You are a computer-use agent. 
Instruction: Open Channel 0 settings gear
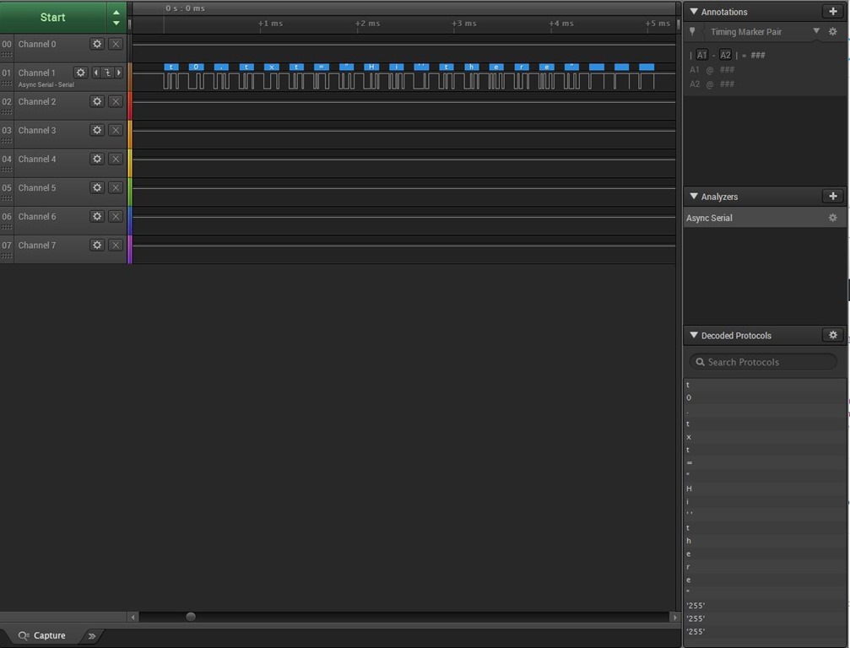(97, 44)
